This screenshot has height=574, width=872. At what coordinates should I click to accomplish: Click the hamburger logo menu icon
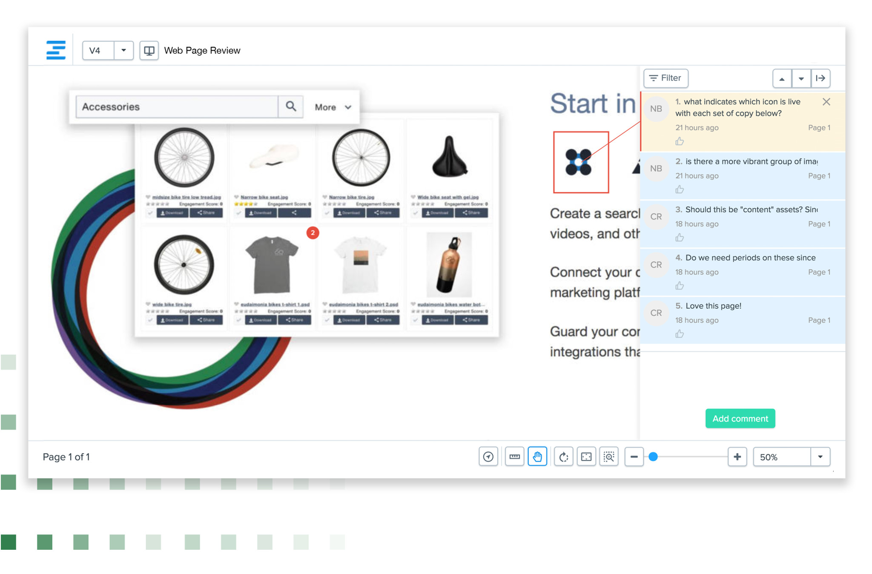[x=56, y=50]
